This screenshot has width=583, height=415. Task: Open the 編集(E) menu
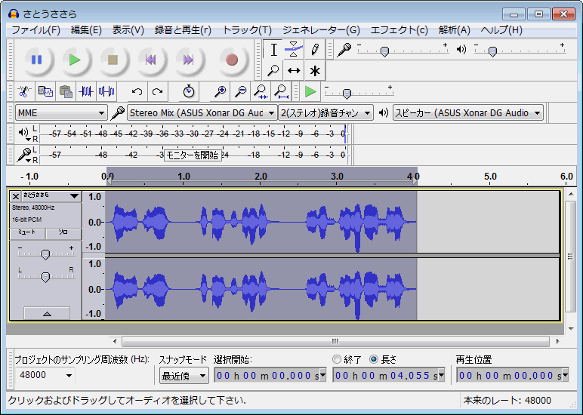coord(86,30)
